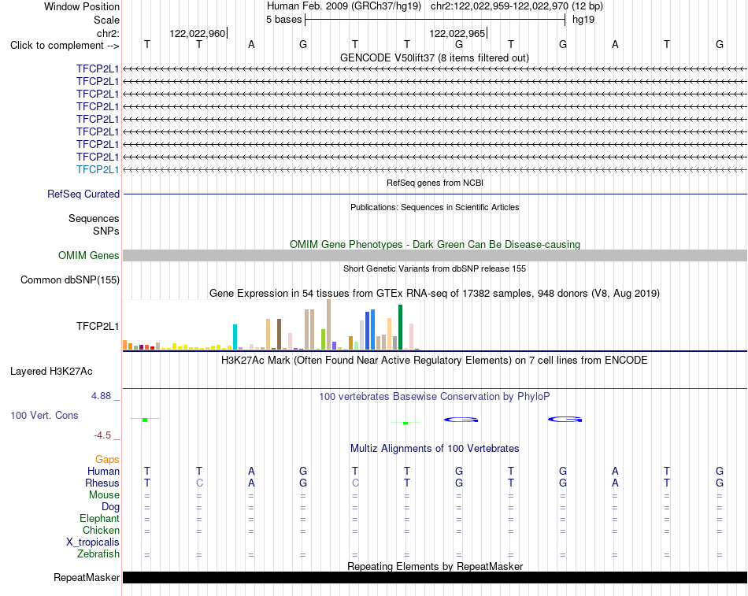Click GENCODE V50lift37 track title
Viewport: 748px width, 596px height.
point(434,57)
